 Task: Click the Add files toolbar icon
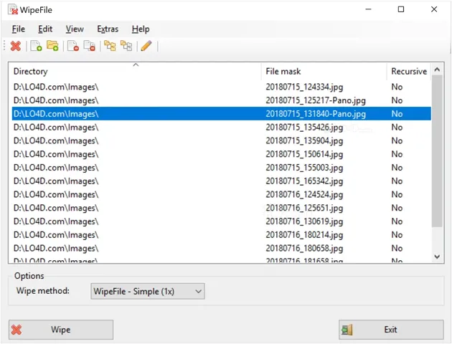tap(37, 46)
